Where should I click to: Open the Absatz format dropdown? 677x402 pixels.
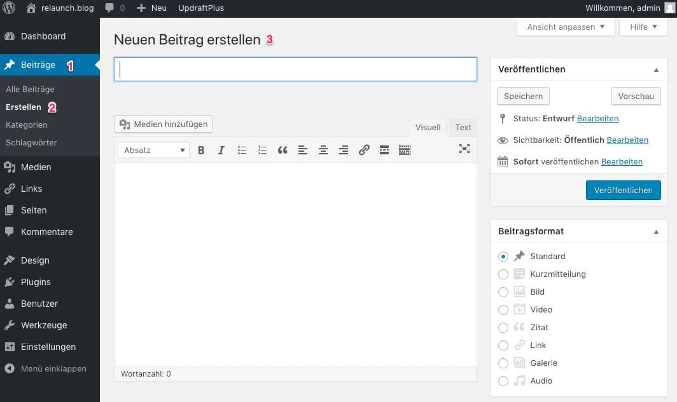tap(154, 150)
